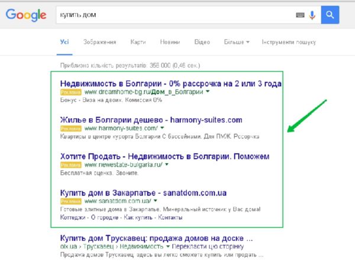355x267 pixels.
Task: Click the Реклама badge of harmony-suites ad
Action: click(x=71, y=129)
